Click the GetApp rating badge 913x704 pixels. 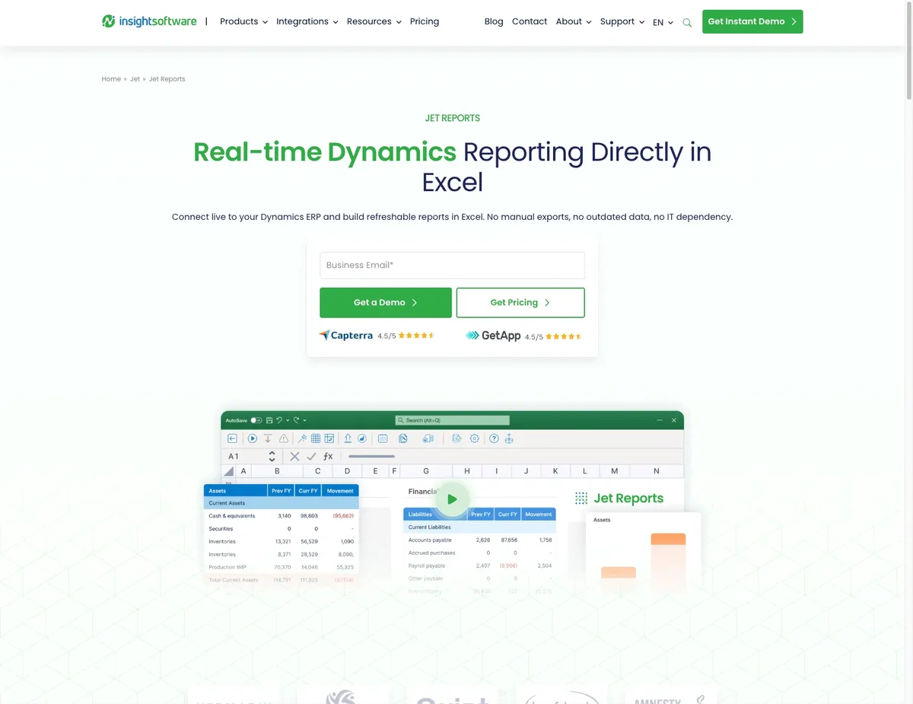523,336
